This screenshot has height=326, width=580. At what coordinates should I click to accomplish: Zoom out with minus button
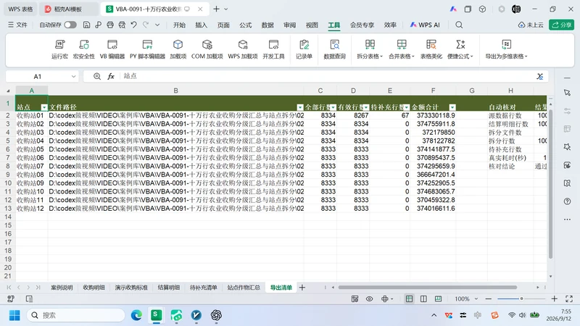(x=488, y=298)
